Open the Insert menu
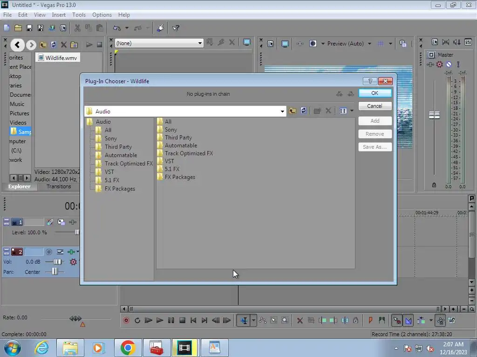 click(59, 14)
